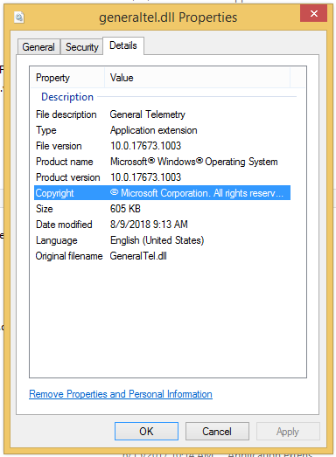Select the Details tab

(x=123, y=45)
